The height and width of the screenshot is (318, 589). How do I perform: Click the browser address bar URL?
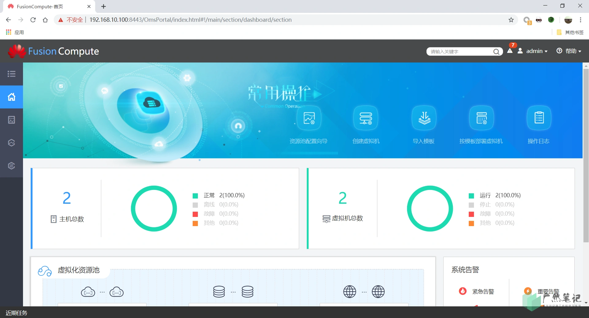pos(191,20)
